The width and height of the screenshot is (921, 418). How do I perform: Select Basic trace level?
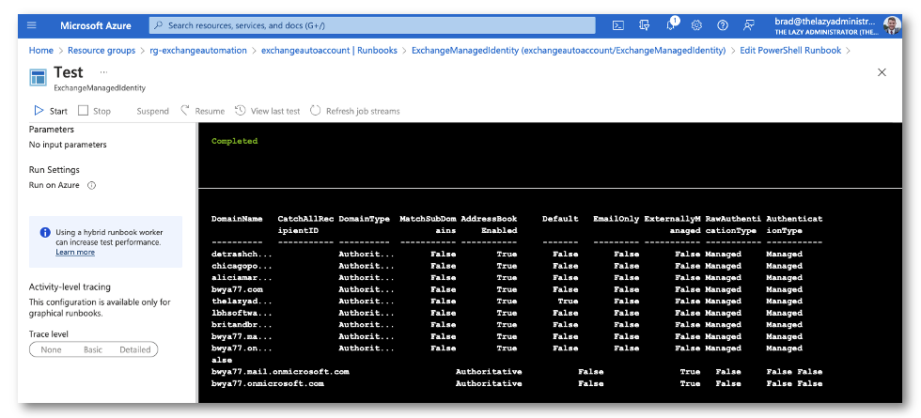click(93, 349)
